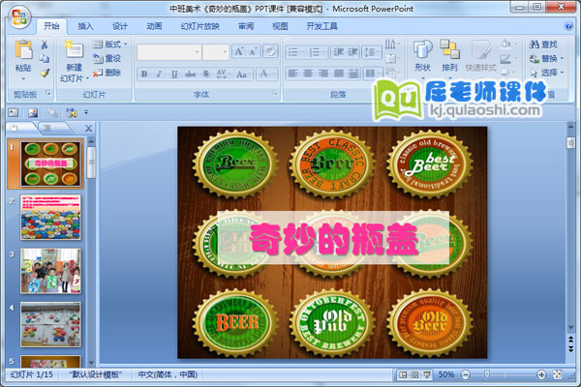This screenshot has width=581, height=387.
Task: Fit slide to current window icon
Action: tap(557, 374)
